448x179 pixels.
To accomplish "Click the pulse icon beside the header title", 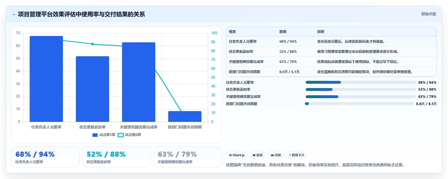I will click(14, 14).
